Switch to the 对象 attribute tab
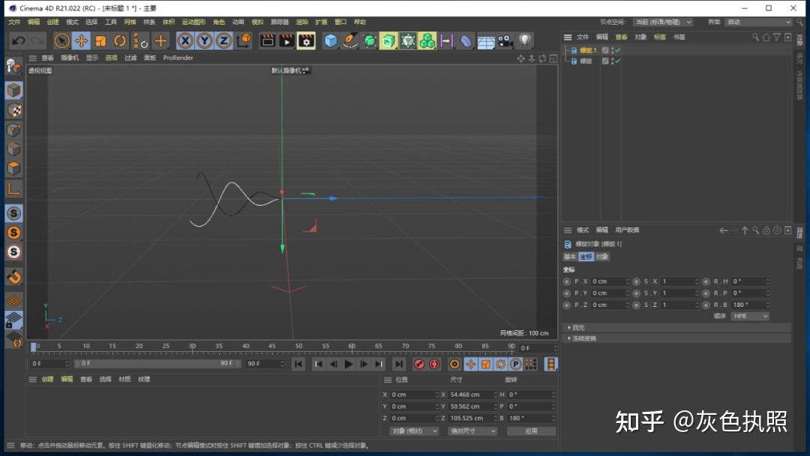This screenshot has width=810, height=456. click(x=601, y=256)
